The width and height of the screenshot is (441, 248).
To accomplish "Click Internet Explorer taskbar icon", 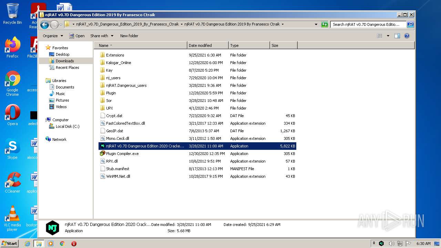I will (x=28, y=244).
